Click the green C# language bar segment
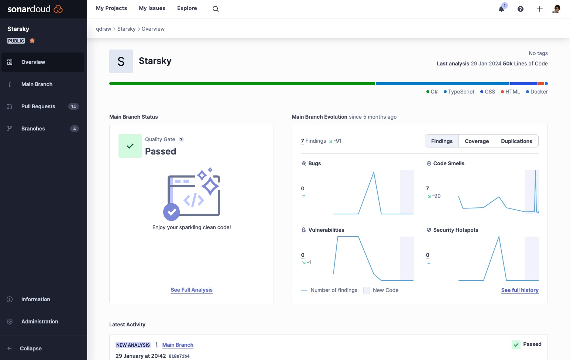Image resolution: width=570 pixels, height=360 pixels. (x=242, y=84)
